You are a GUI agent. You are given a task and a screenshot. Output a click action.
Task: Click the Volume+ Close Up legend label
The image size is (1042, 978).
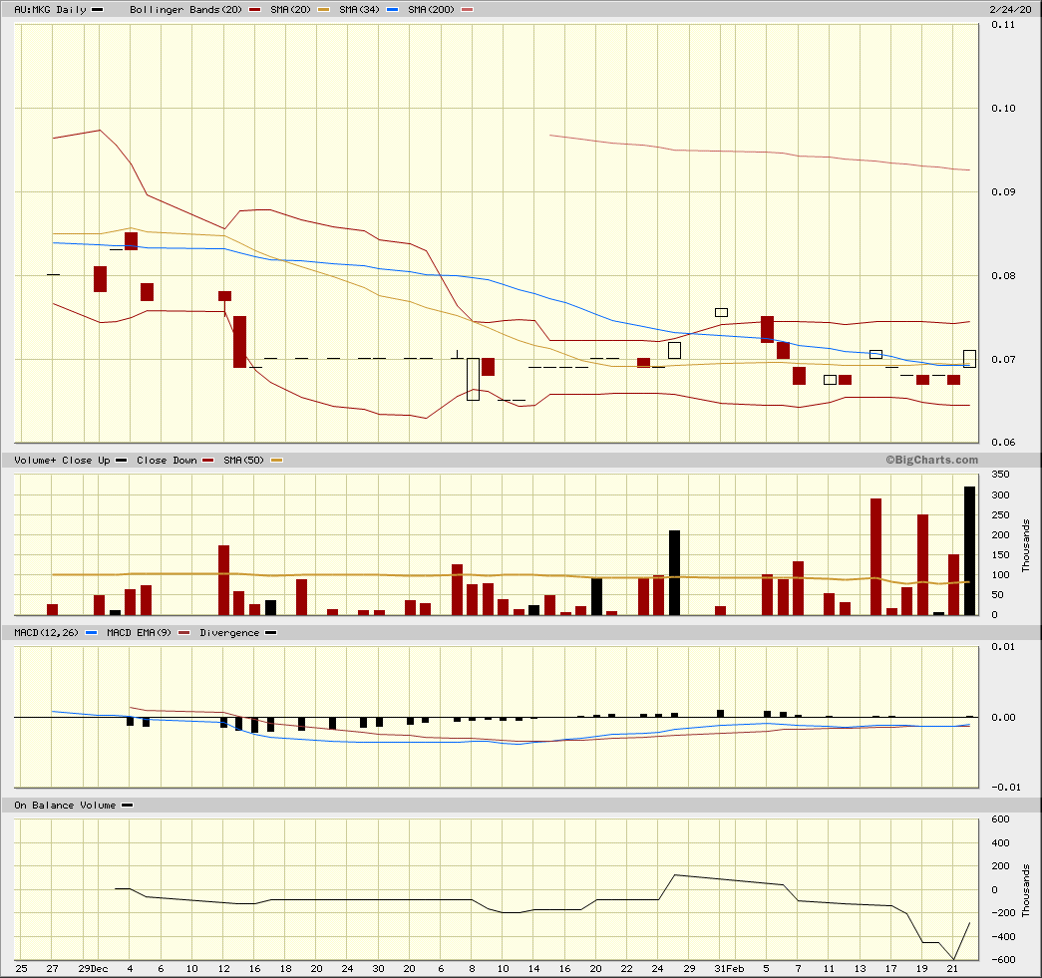click(x=62, y=460)
